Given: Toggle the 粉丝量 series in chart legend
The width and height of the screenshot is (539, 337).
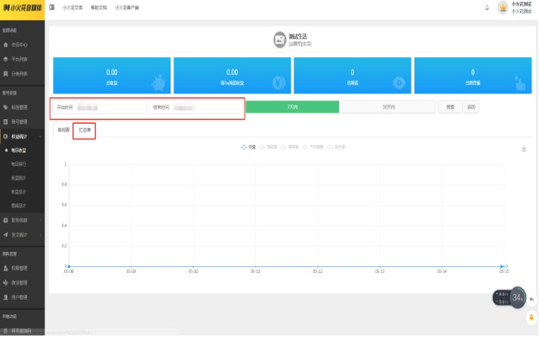Looking at the screenshot, I should pos(336,147).
